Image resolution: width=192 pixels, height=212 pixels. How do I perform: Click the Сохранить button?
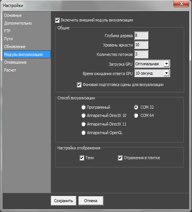tap(63, 201)
